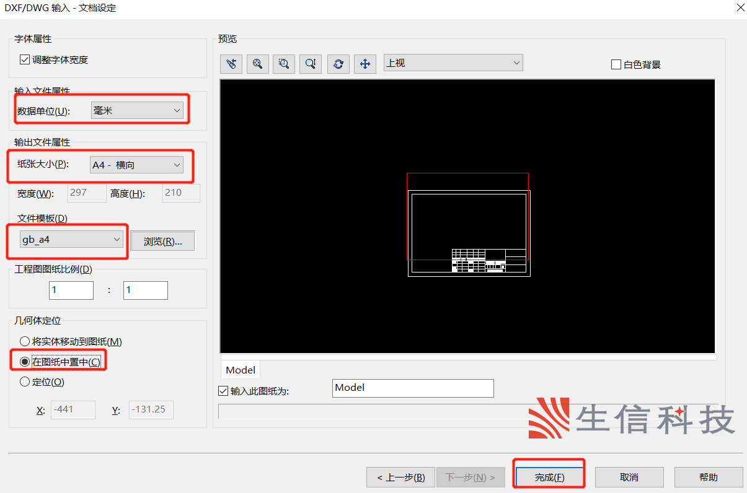Select the pan view arrows icon
The width and height of the screenshot is (747, 493).
pos(365,63)
